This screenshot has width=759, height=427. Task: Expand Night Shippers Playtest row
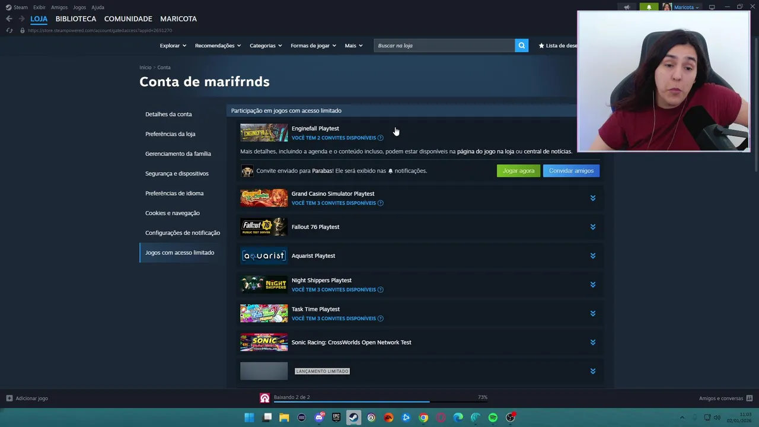(x=592, y=285)
